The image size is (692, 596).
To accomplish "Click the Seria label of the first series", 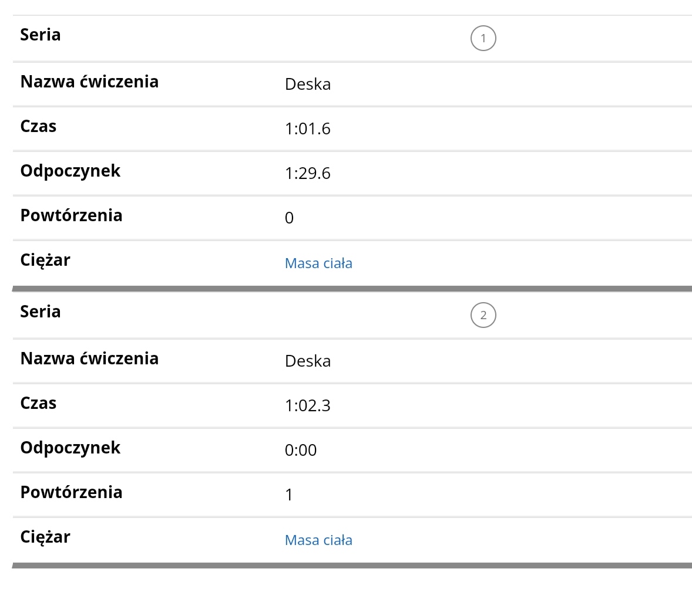I will pos(41,35).
